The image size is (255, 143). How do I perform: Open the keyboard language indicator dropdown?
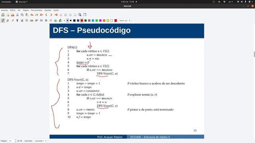click(231, 2)
